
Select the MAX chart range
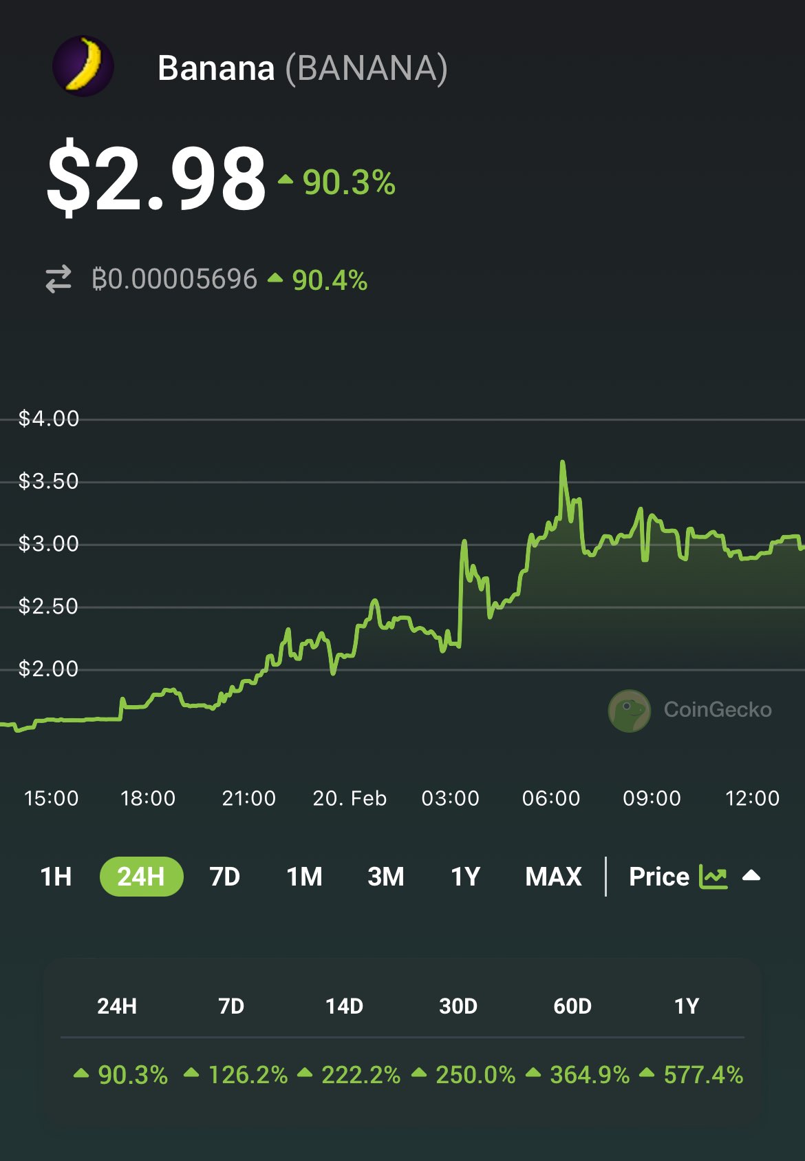coord(553,877)
